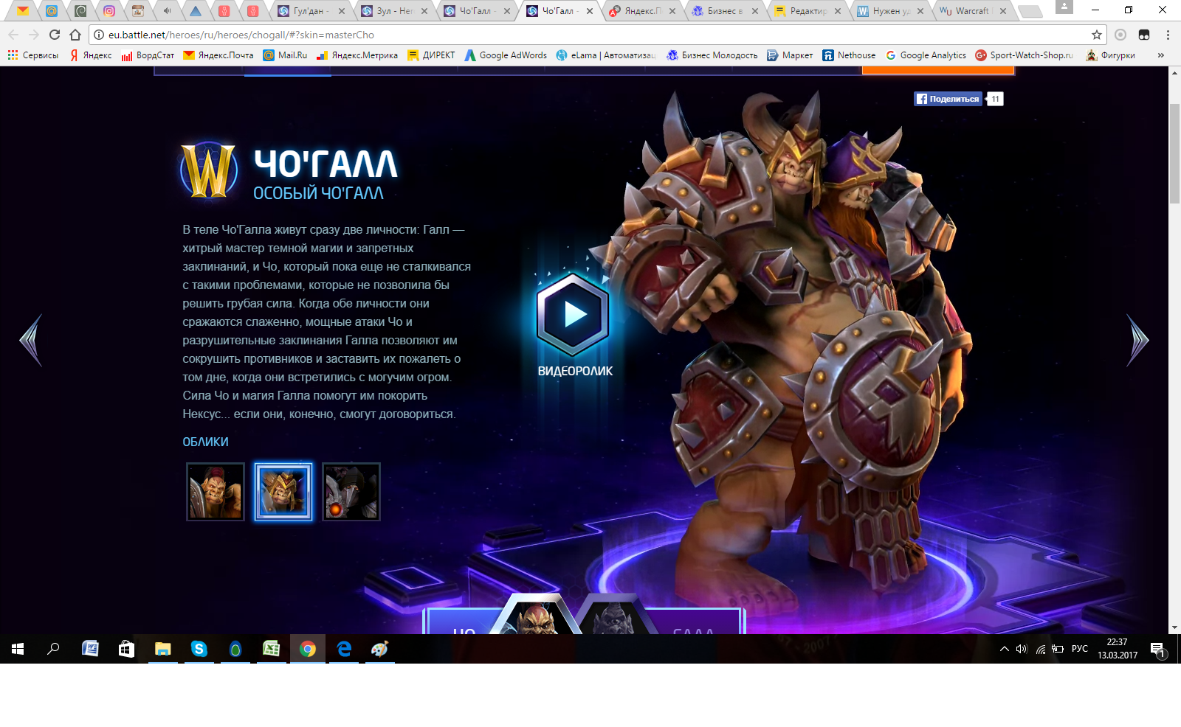The width and height of the screenshot is (1181, 727).
Task: Open Paint from the taskbar
Action: [379, 649]
